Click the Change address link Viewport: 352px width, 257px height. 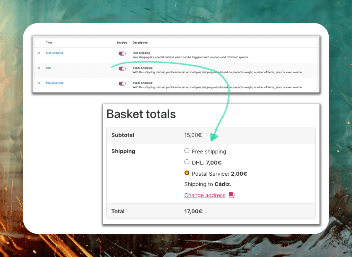[x=205, y=195]
